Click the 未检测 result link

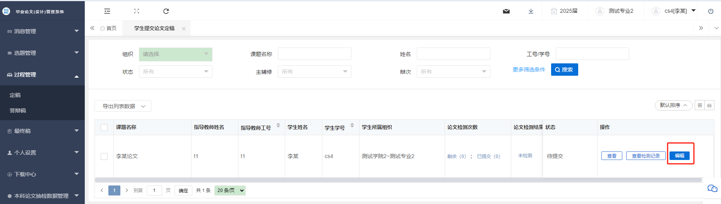pyautogui.click(x=525, y=156)
